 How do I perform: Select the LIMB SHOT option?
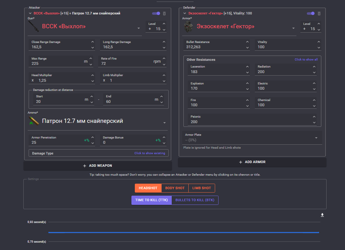[202, 188]
